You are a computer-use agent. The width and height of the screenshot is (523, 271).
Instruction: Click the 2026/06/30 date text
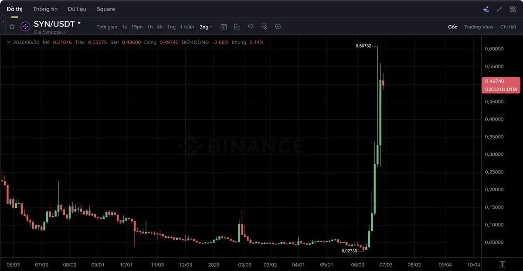[x=27, y=42]
